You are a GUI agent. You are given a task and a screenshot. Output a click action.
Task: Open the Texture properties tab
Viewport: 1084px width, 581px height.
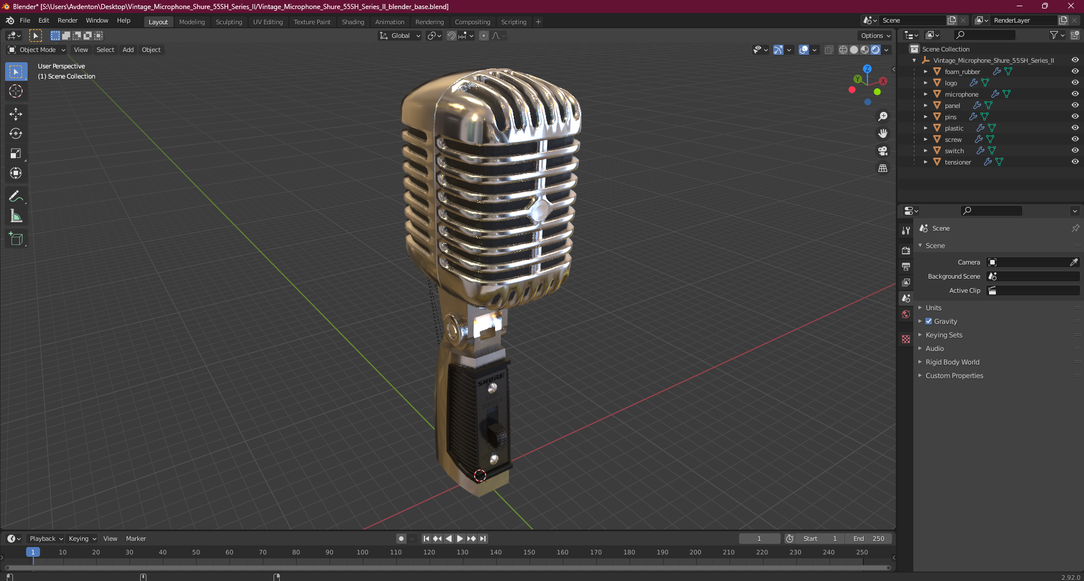[906, 339]
